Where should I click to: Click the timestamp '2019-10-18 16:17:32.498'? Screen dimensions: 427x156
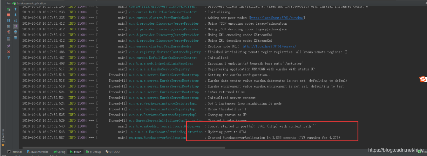pos(43,63)
